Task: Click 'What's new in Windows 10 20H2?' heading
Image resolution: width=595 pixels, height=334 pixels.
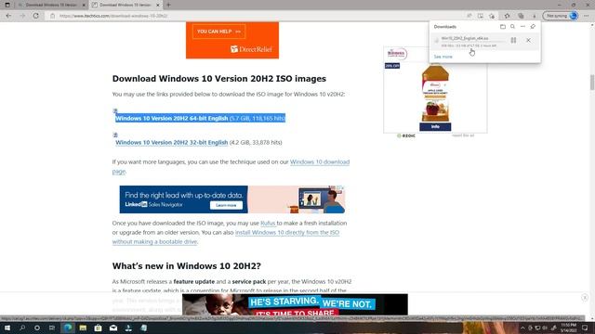Action: 186,266
